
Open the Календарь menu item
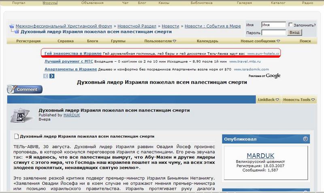(207, 41)
